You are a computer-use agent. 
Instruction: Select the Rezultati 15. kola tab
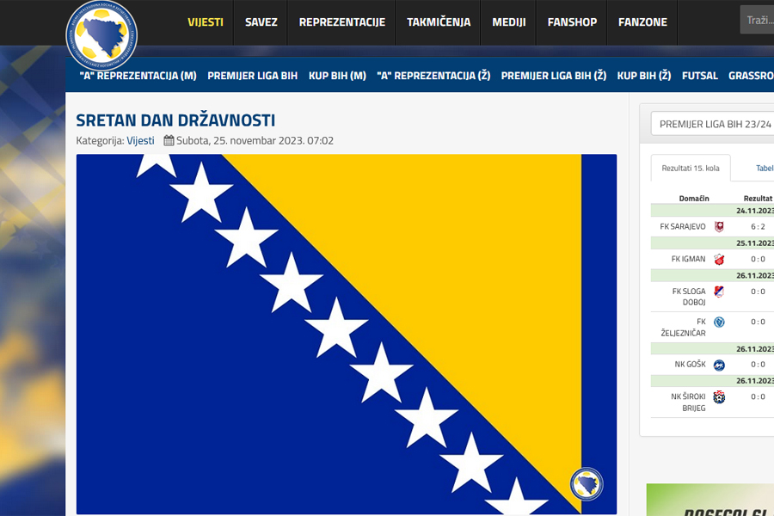pos(691,168)
